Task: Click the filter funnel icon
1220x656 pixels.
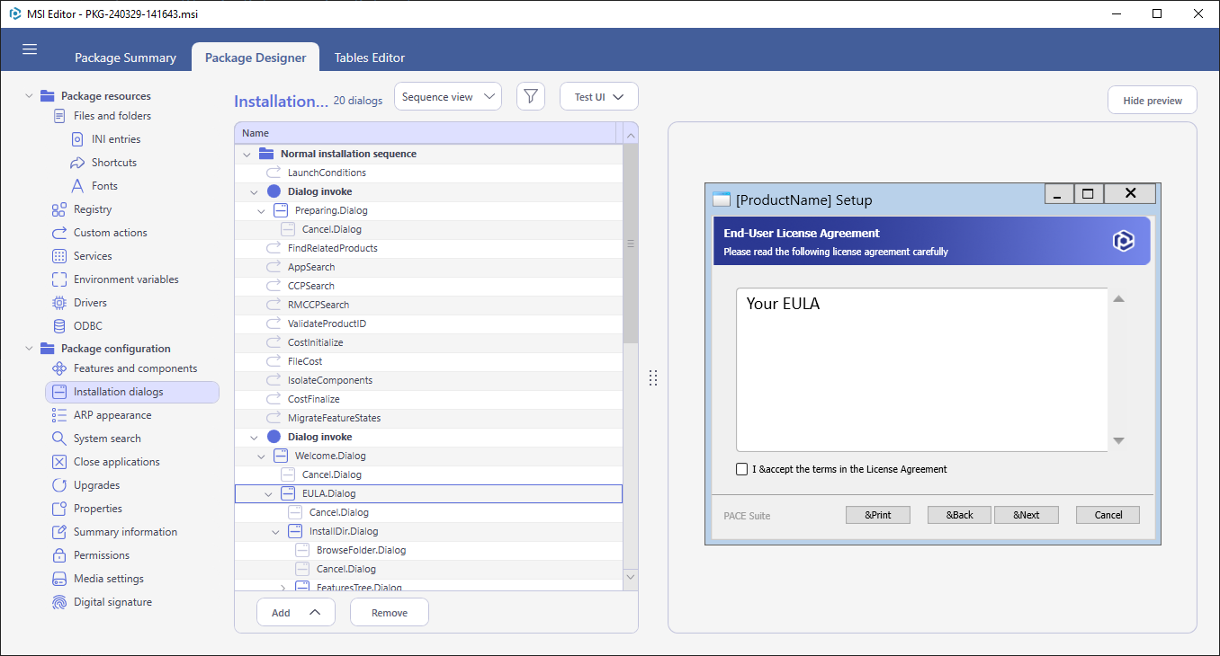Action: [531, 97]
